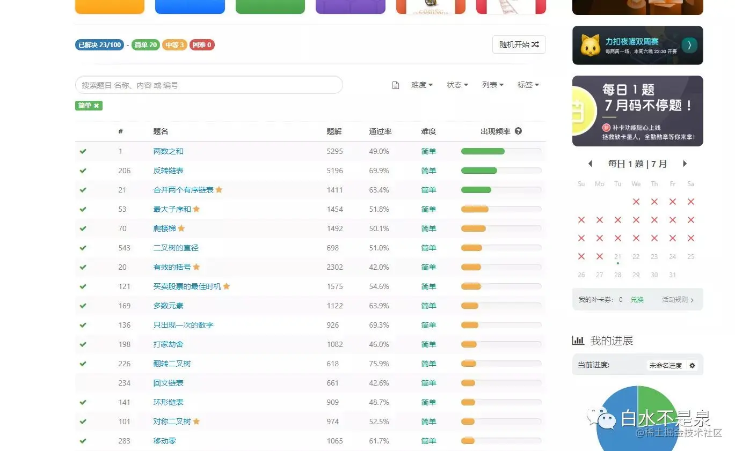This screenshot has height=451, width=735.
Task: Open the problem 打家劫舍
Action: point(169,344)
